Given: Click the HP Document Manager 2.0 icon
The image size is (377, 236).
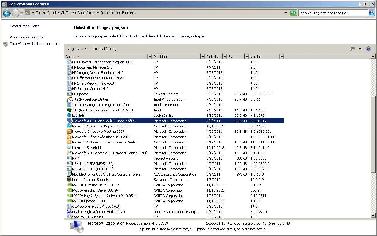Looking at the screenshot, I should pos(69,67).
